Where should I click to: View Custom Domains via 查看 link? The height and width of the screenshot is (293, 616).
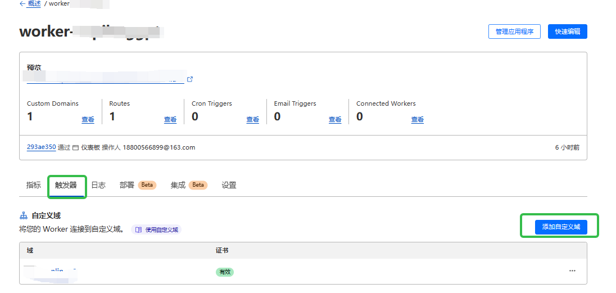pos(88,120)
